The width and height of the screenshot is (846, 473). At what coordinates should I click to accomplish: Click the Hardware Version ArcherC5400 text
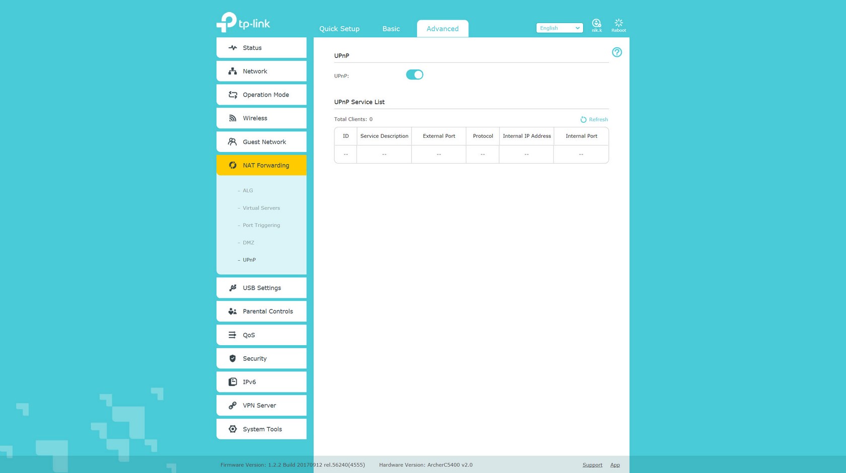[426, 465]
